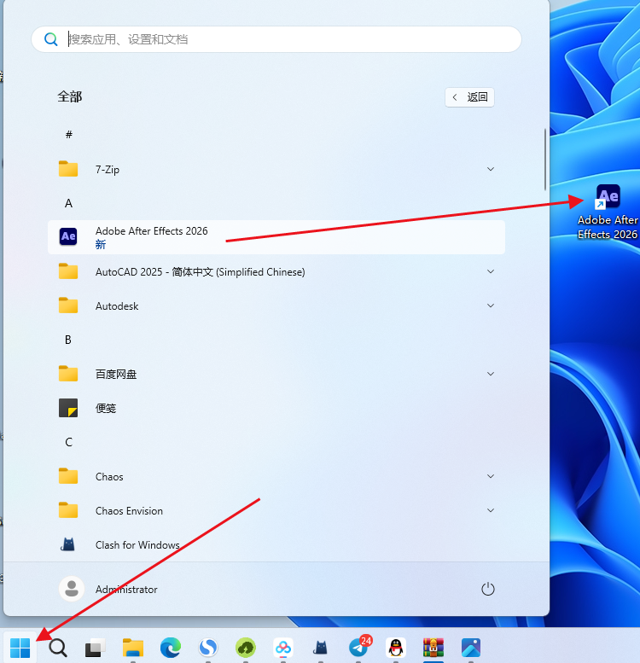Click the 百度网盘 folder icon

68,374
